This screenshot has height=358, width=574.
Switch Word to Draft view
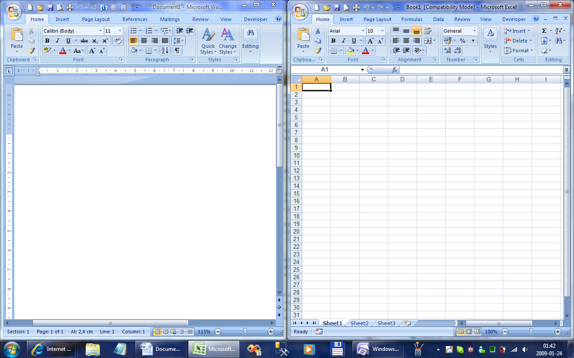tap(190, 332)
